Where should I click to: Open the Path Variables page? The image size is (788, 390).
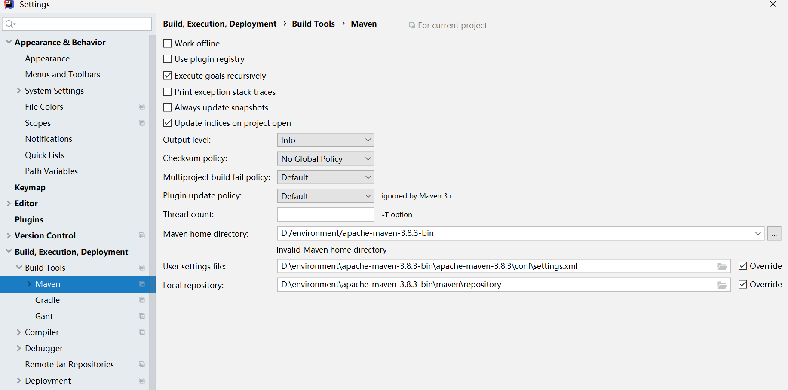pyautogui.click(x=52, y=171)
